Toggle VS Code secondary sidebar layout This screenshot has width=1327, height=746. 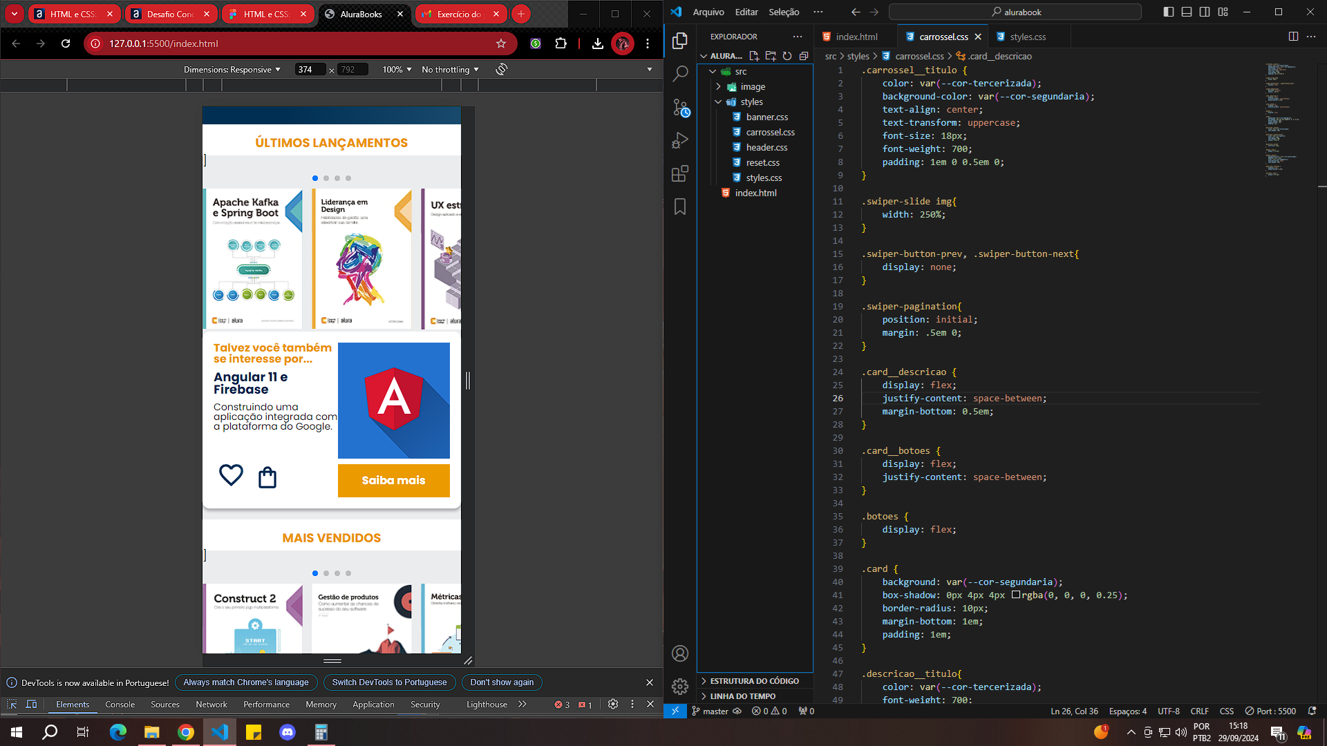pos(1205,12)
